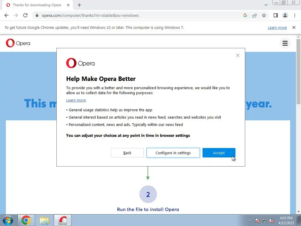
Task: Open Learn more link in Chrome update bar
Action: coord(277,27)
